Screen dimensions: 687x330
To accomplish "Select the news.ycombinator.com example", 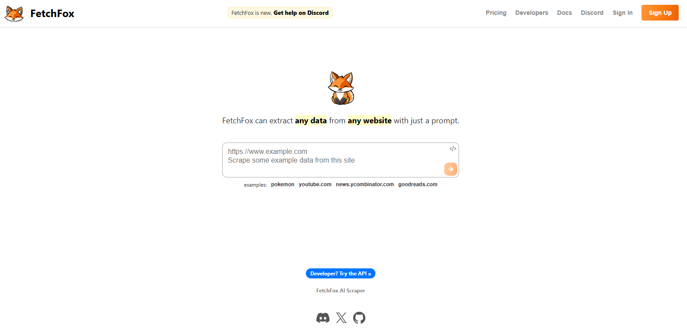I will point(365,184).
